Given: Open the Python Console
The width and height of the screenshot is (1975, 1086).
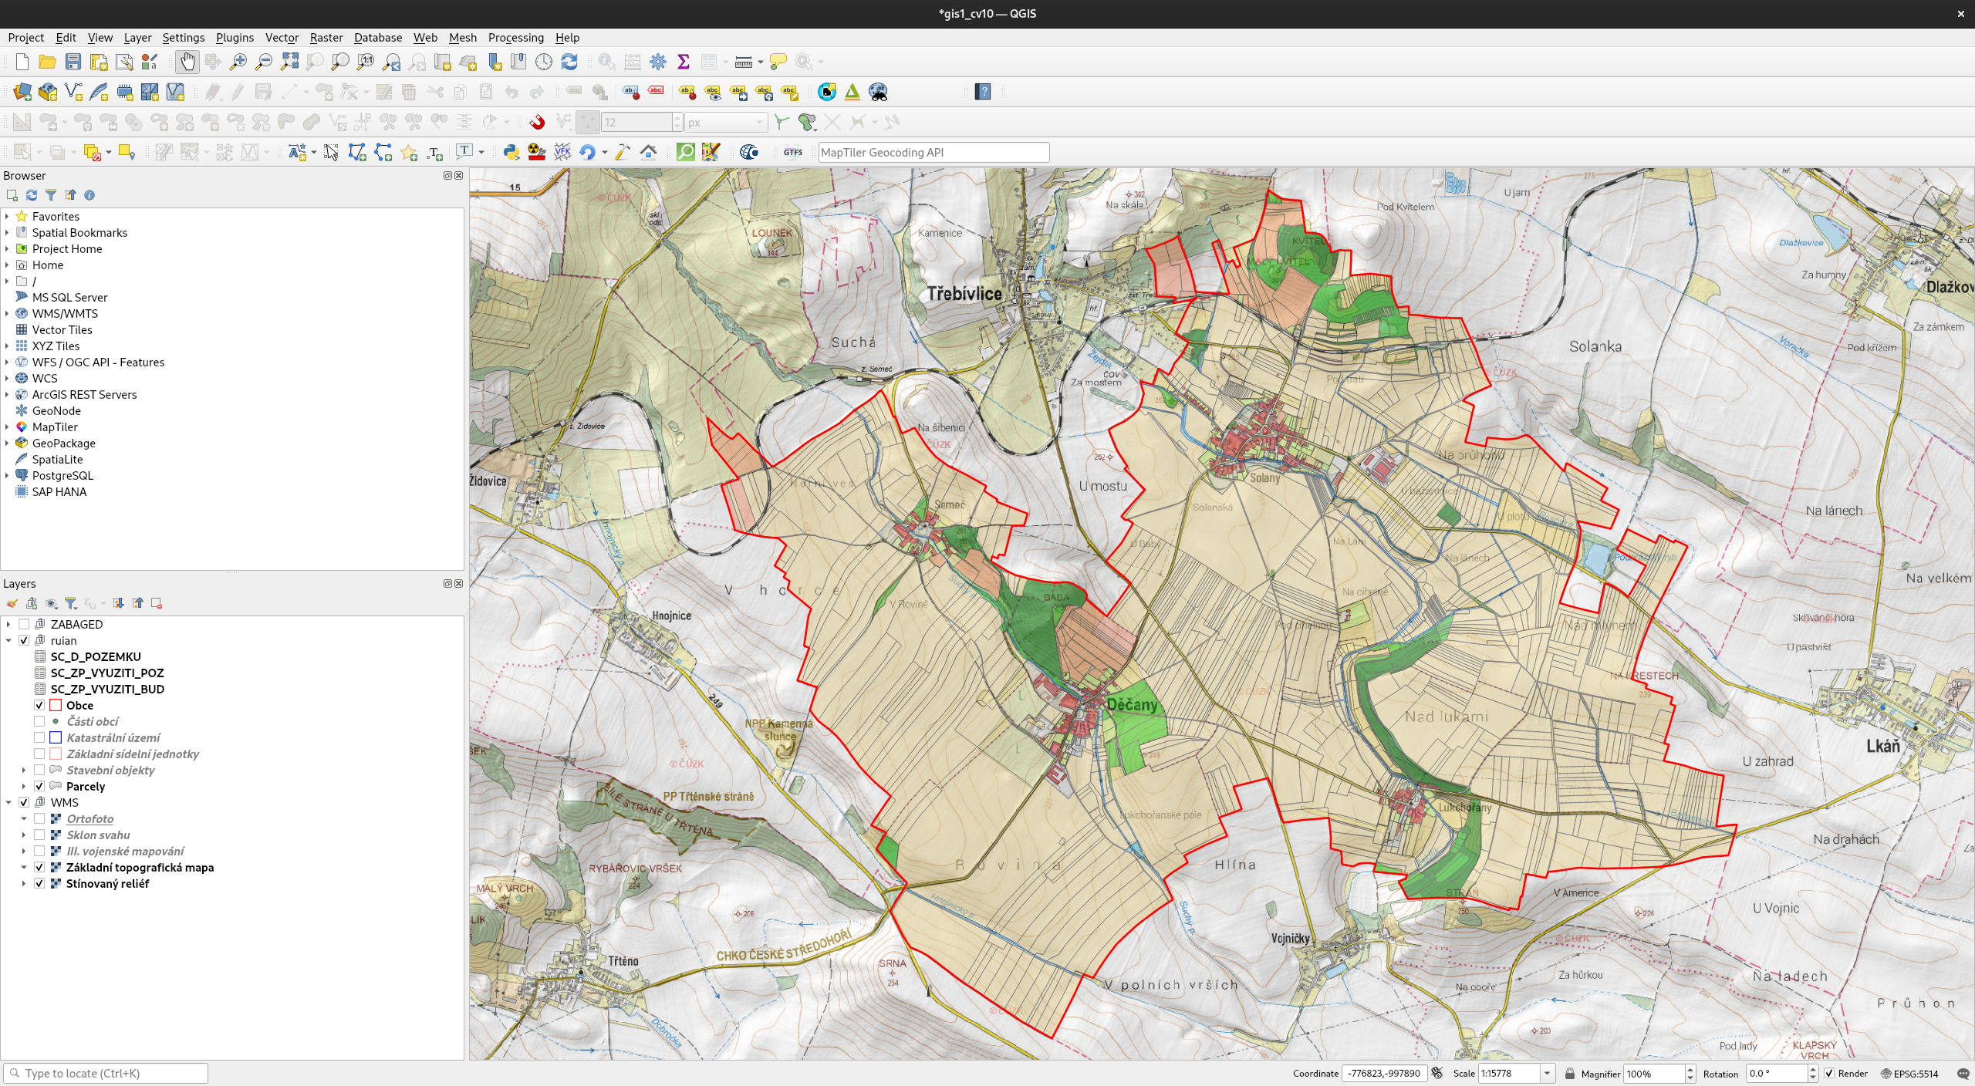Looking at the screenshot, I should tap(511, 152).
